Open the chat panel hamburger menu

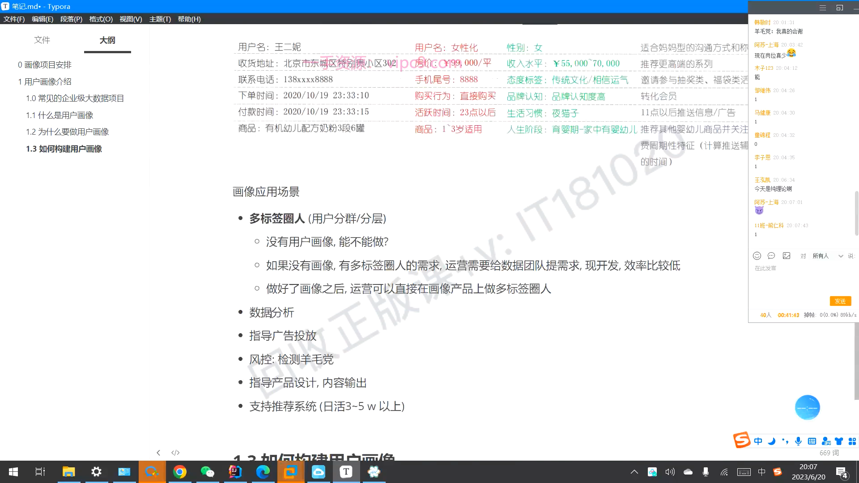pos(823,8)
